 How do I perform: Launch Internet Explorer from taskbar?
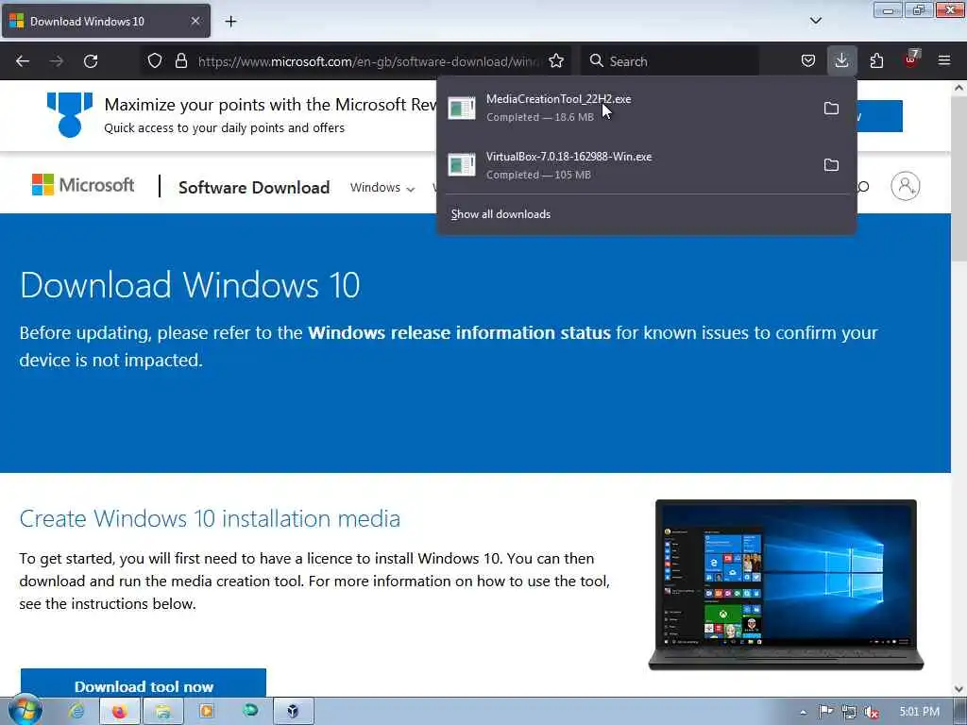(x=76, y=712)
